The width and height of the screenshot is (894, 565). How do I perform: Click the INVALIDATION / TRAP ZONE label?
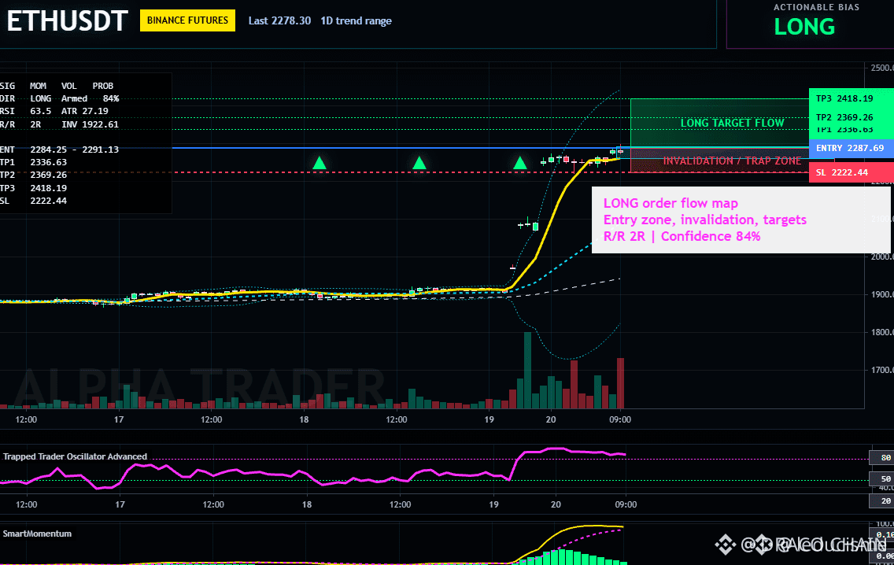732,161
